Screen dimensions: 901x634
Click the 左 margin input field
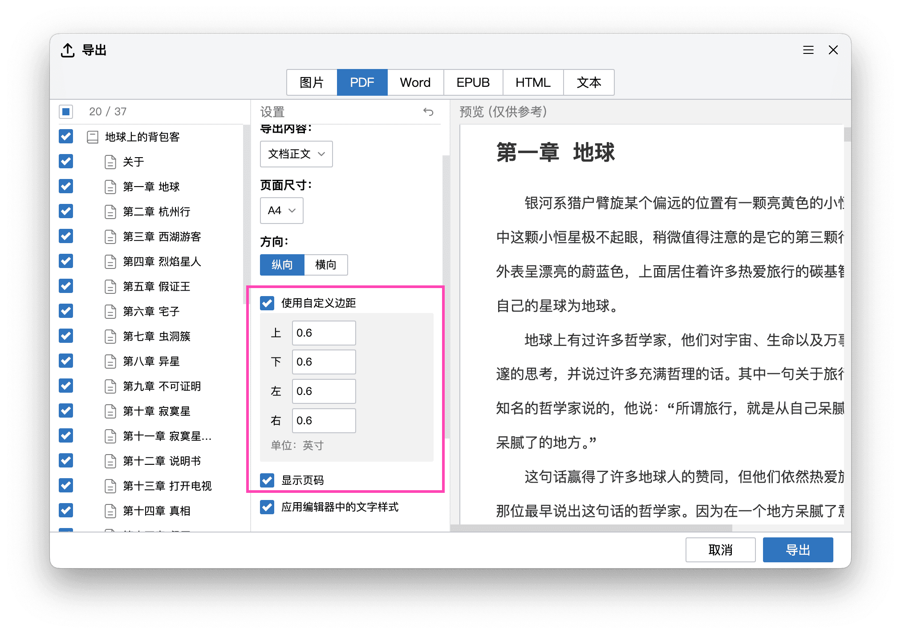coord(324,391)
